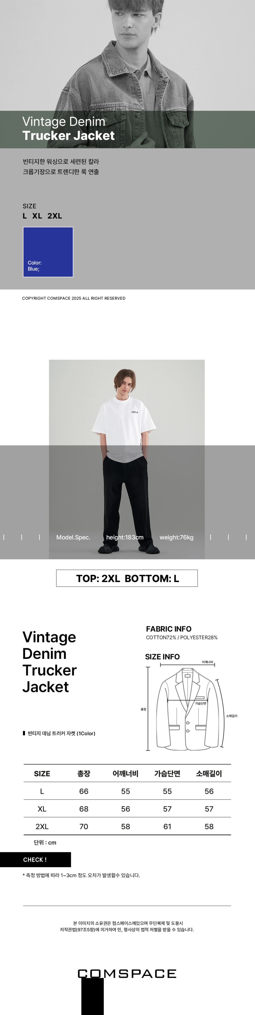The width and height of the screenshot is (255, 1015).
Task: Click the height:183cm model spec text
Action: click(125, 537)
